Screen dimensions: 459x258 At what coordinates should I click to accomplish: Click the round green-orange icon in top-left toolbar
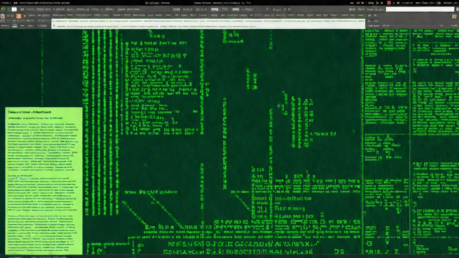3,9
